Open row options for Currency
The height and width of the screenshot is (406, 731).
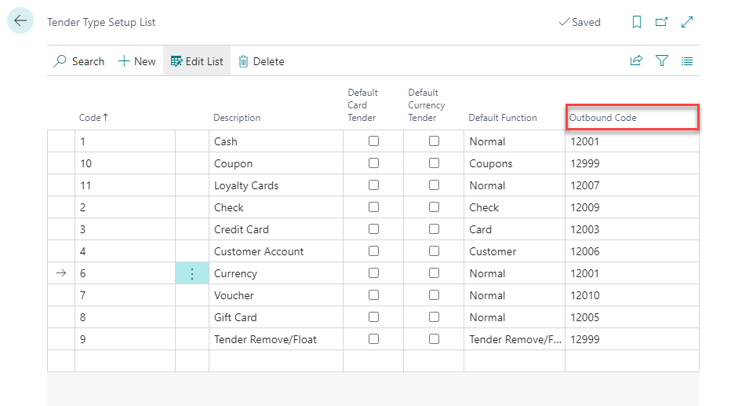click(192, 273)
